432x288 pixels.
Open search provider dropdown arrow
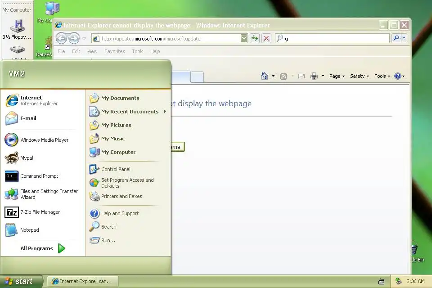click(x=404, y=38)
